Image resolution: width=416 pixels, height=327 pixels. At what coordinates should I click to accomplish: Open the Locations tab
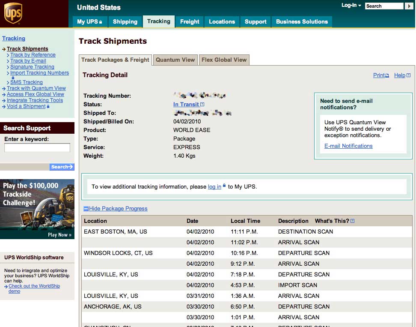coord(222,21)
